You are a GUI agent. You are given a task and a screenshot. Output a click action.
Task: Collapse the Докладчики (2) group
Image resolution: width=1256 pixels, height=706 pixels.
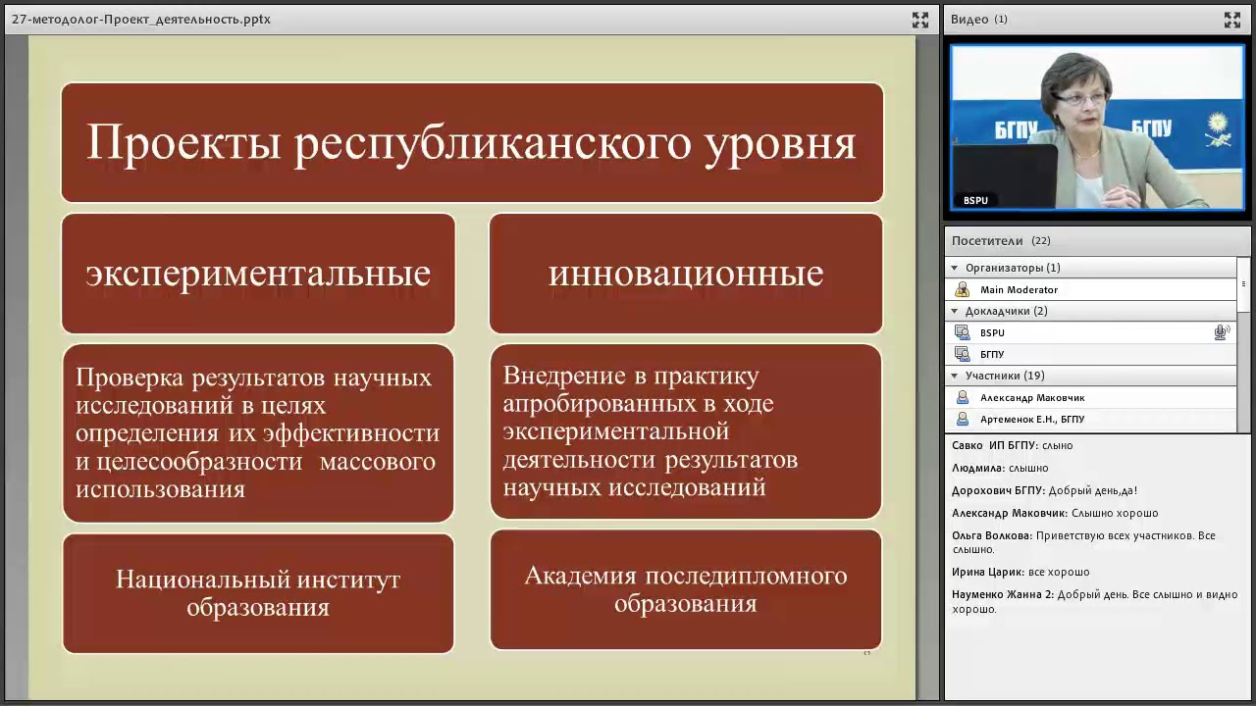coord(954,311)
